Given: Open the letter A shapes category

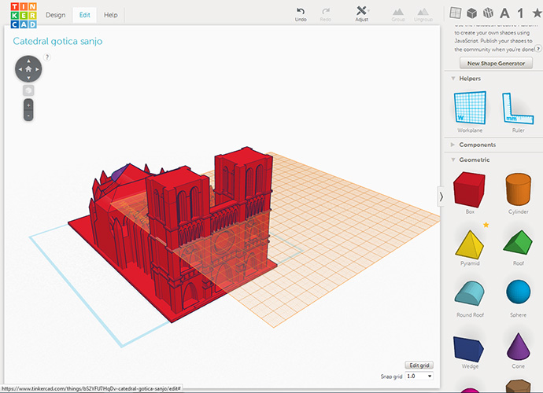Looking at the screenshot, I should [x=504, y=13].
